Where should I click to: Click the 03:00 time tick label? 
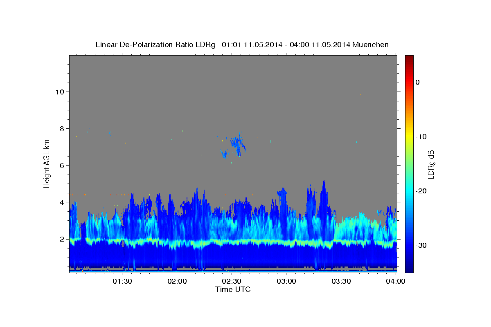286,281
